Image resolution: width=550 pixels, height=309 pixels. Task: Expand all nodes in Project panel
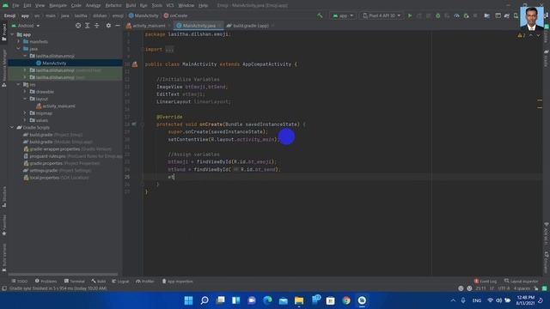coord(88,26)
